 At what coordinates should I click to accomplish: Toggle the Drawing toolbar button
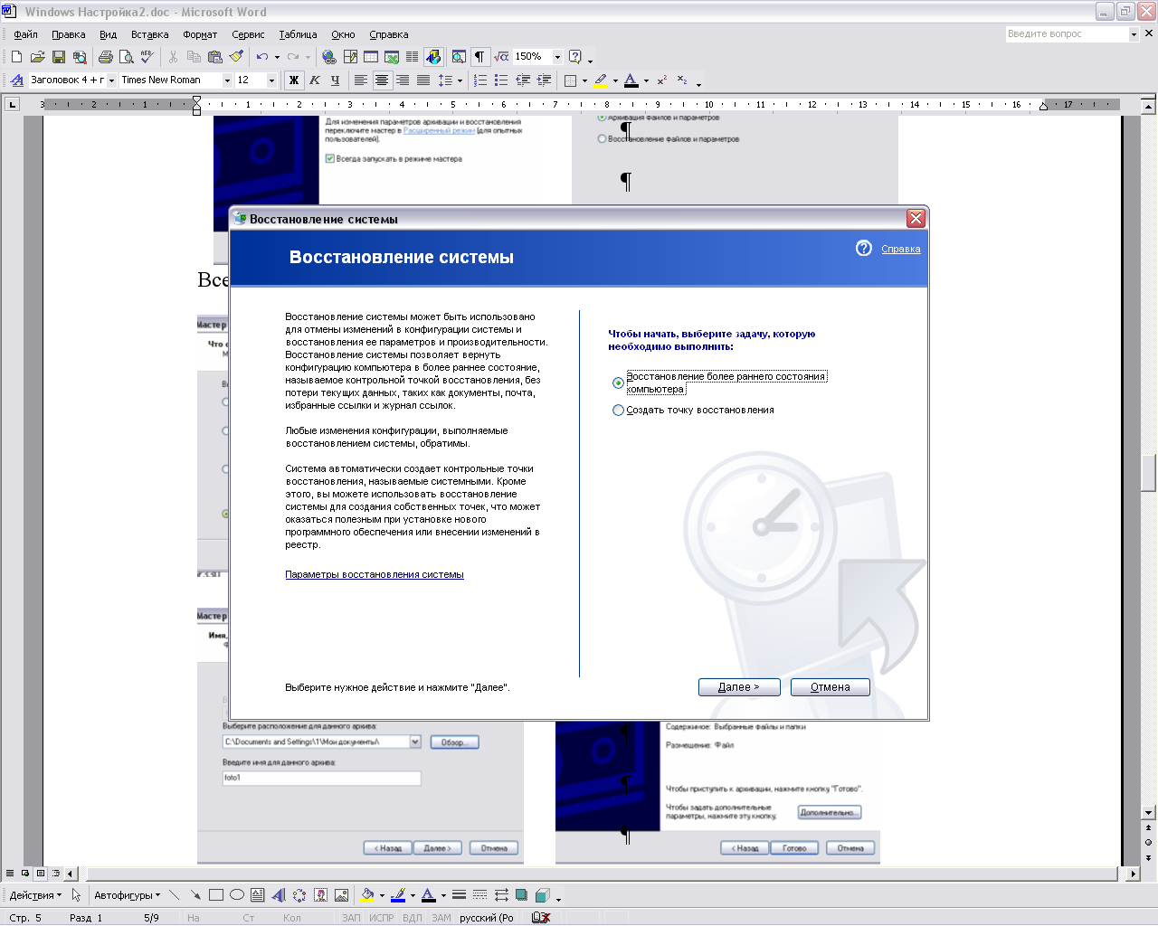click(x=433, y=57)
